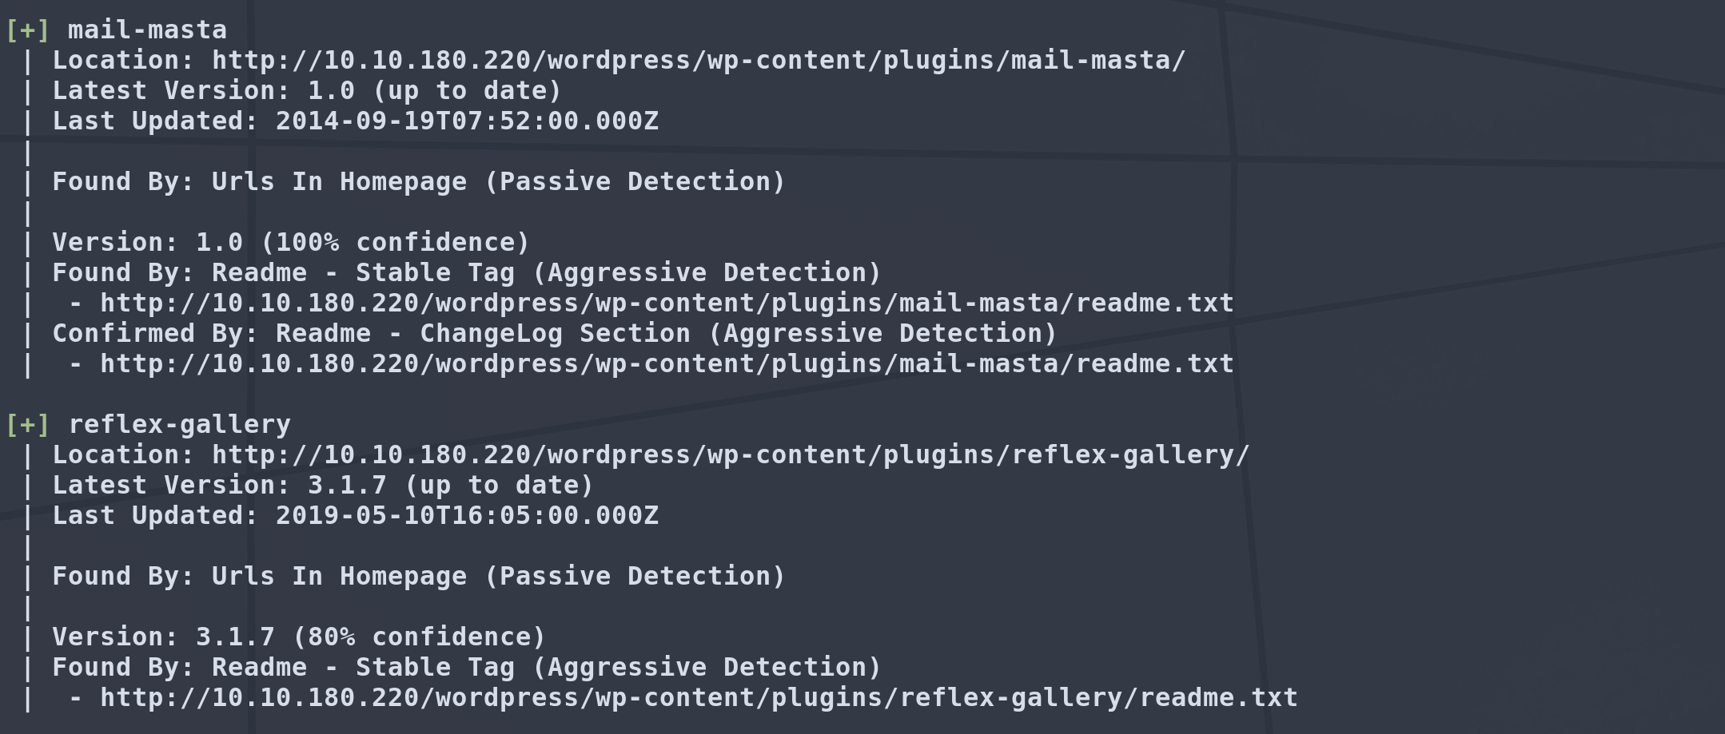Click the 2019-05-10 Last Updated timestamp

[467, 516]
